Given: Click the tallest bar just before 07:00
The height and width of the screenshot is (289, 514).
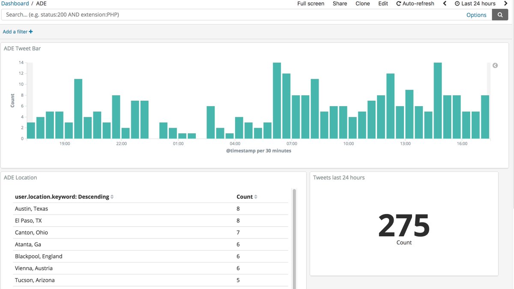Looking at the screenshot, I should pos(277,101).
